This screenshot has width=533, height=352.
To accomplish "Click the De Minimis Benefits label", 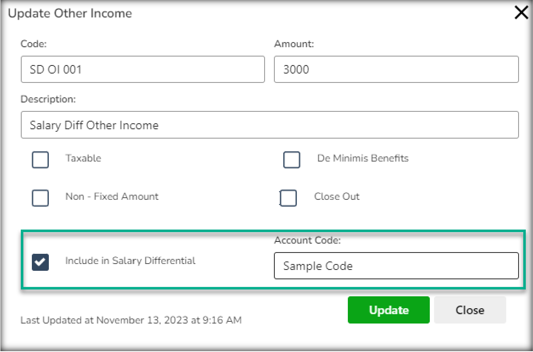I will pos(363,159).
